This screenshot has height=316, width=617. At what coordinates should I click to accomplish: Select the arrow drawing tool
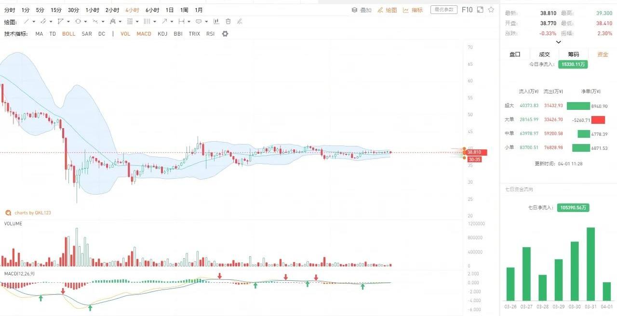tap(165, 22)
